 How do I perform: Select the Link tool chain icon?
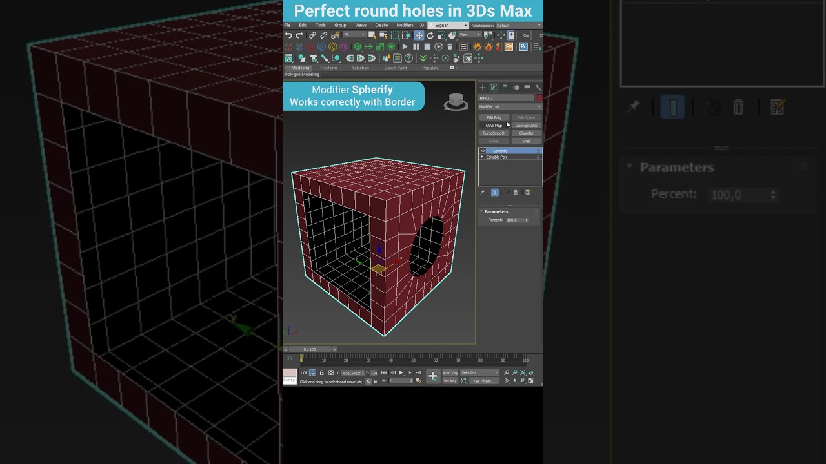312,35
